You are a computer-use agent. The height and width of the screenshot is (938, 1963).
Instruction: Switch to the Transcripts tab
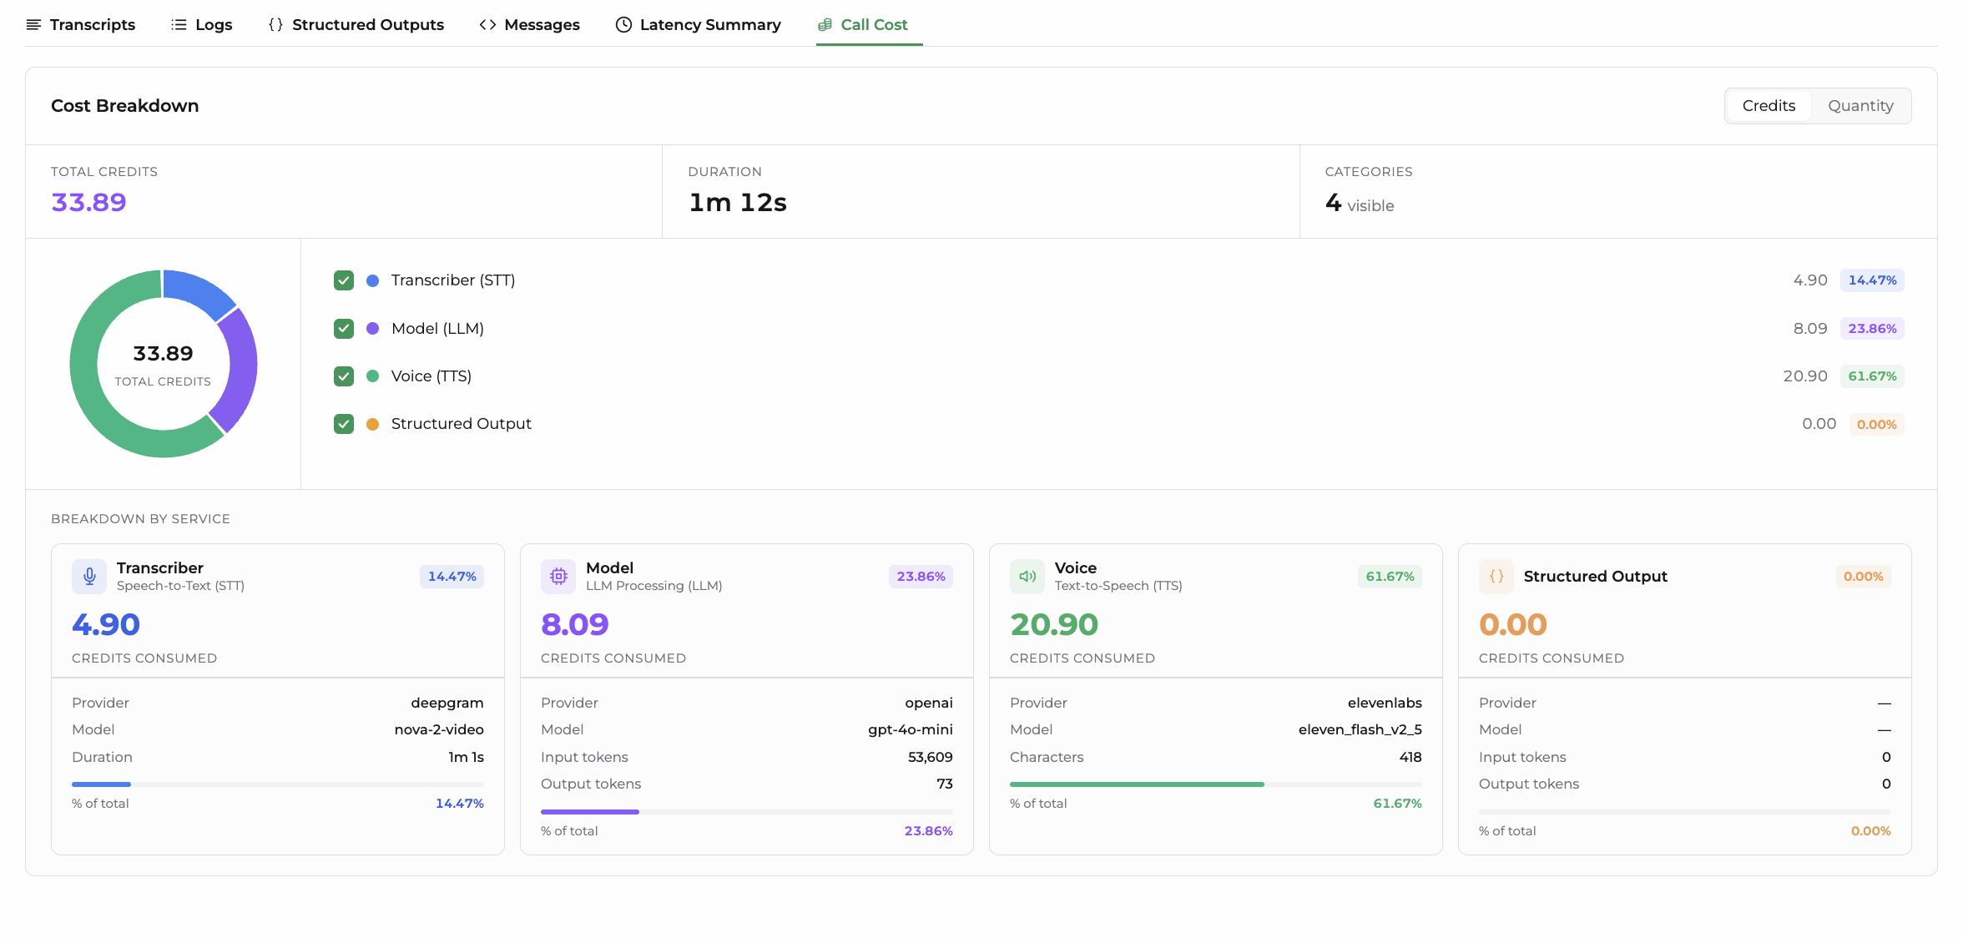tap(81, 25)
